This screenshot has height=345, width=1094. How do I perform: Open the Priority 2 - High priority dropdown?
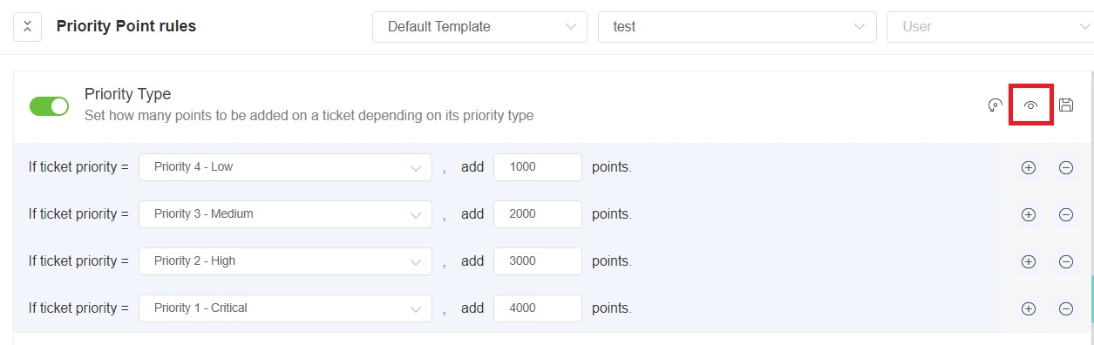(x=285, y=261)
